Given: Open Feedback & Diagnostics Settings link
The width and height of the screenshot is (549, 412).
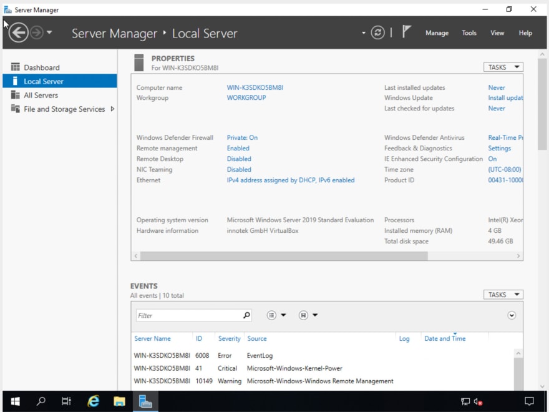Looking at the screenshot, I should (499, 148).
